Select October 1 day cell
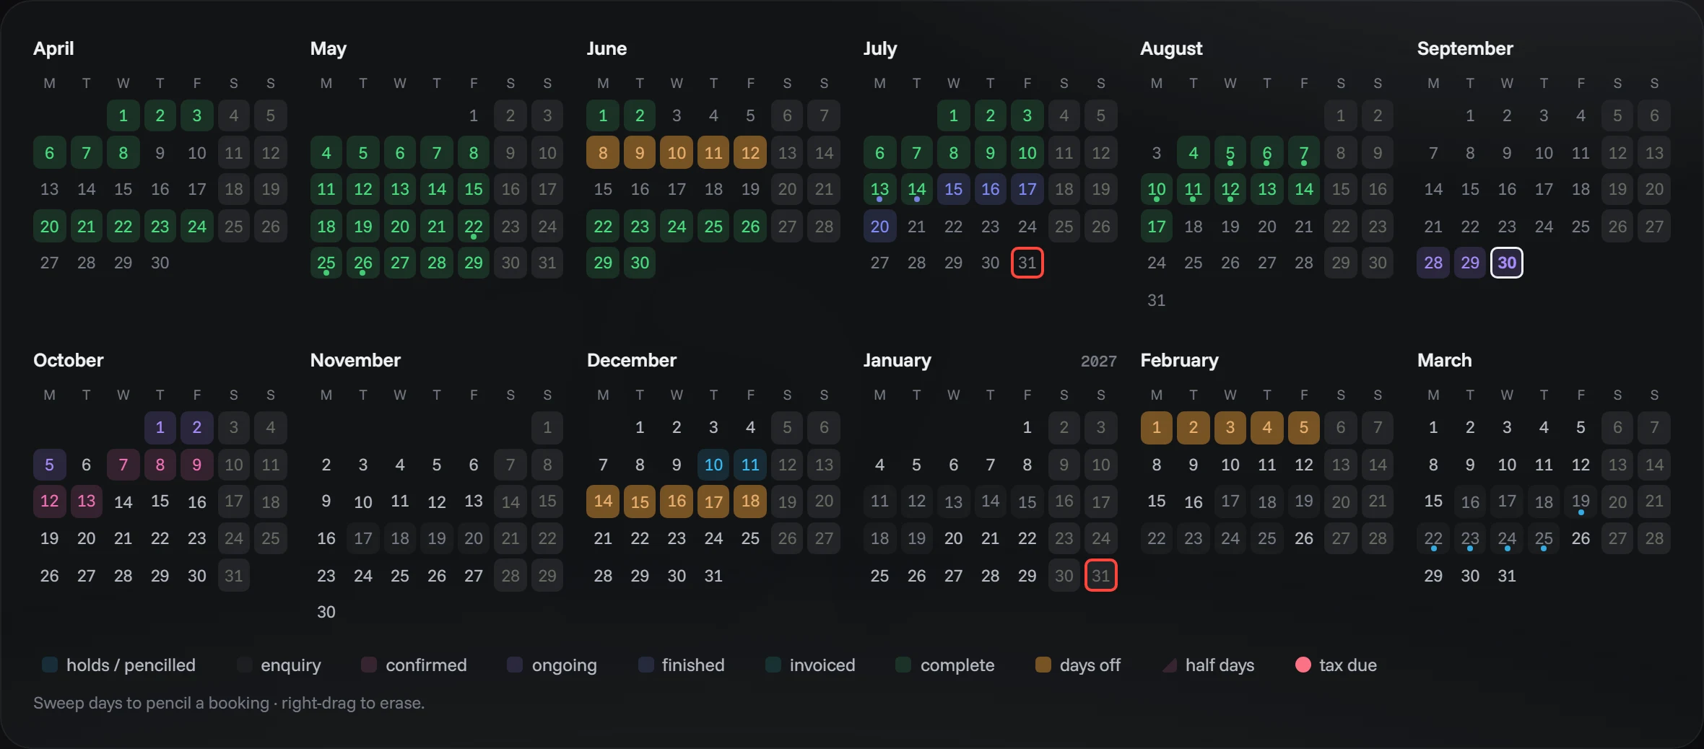This screenshot has height=749, width=1704. (160, 427)
